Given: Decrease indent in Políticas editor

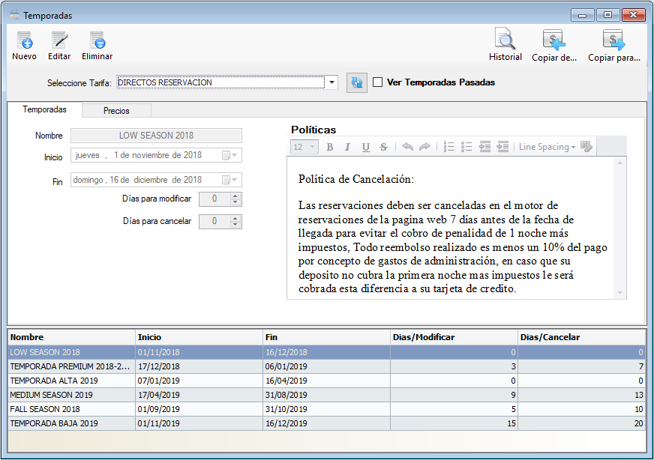Looking at the screenshot, I should coord(484,147).
